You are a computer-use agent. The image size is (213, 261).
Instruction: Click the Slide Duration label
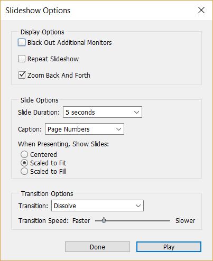tap(39, 112)
